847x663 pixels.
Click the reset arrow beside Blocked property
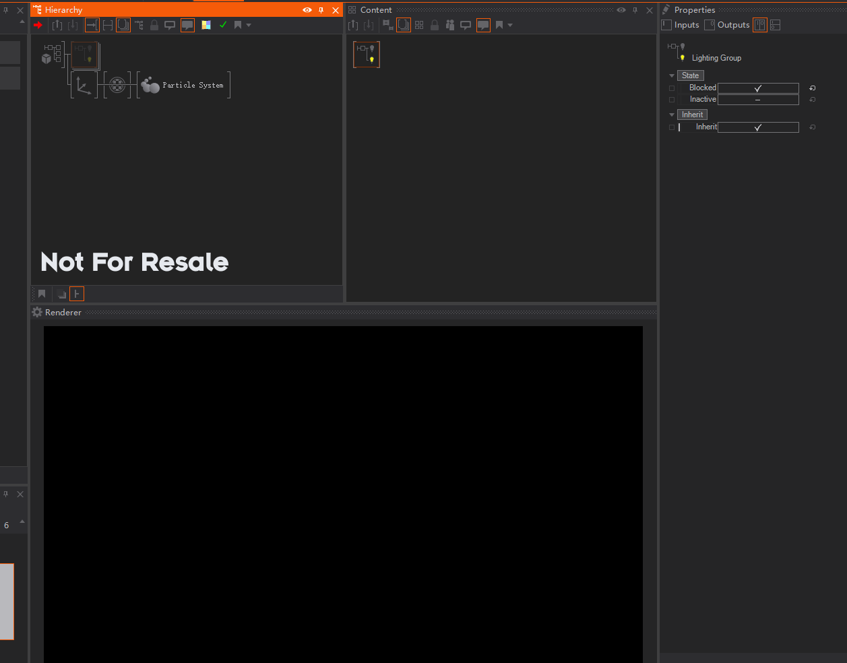812,88
